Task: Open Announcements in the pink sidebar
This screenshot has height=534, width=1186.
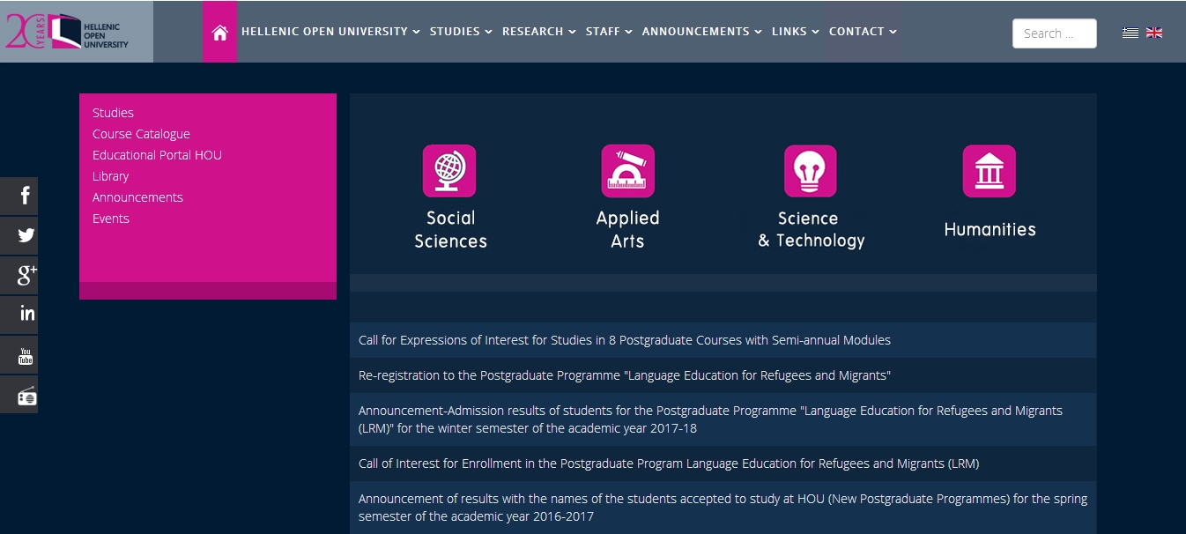Action: [x=137, y=197]
